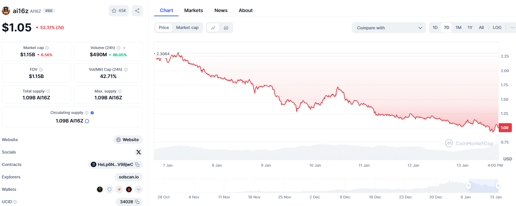The height and width of the screenshot is (206, 516).
Task: Select the Market cap chart toggle
Action: pos(187,28)
